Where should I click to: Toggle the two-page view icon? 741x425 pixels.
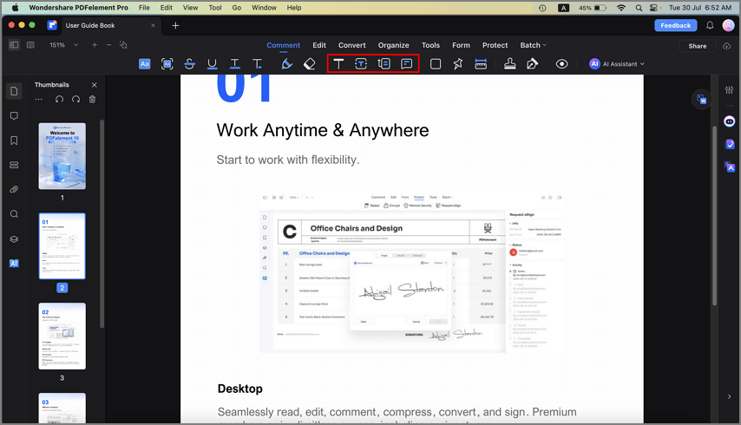pos(30,45)
